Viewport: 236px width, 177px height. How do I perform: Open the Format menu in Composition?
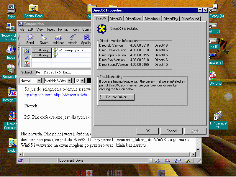[x=63, y=29]
